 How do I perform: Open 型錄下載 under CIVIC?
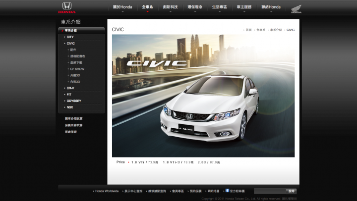pos(76,62)
